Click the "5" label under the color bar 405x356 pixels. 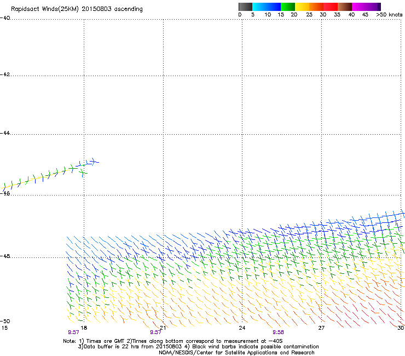tap(253, 15)
